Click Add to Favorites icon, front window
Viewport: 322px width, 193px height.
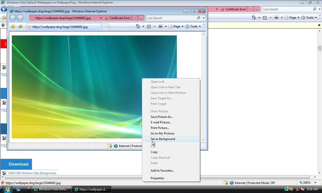20,26
